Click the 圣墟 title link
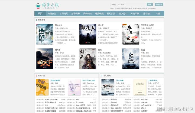 [x=143, y=50]
